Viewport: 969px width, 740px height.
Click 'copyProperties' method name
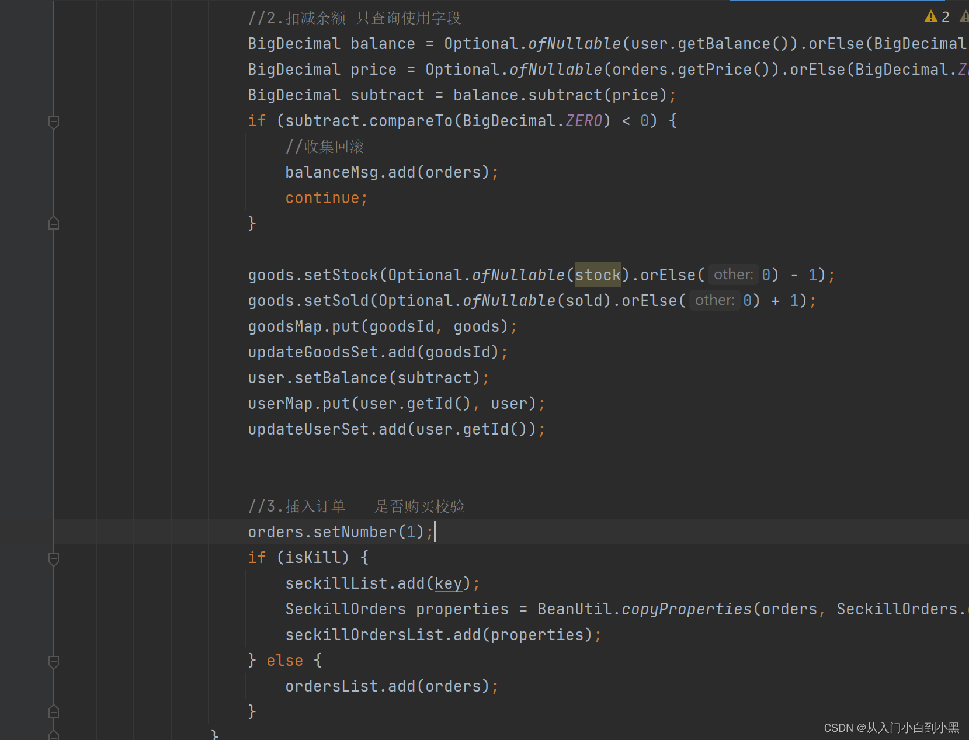coord(686,609)
